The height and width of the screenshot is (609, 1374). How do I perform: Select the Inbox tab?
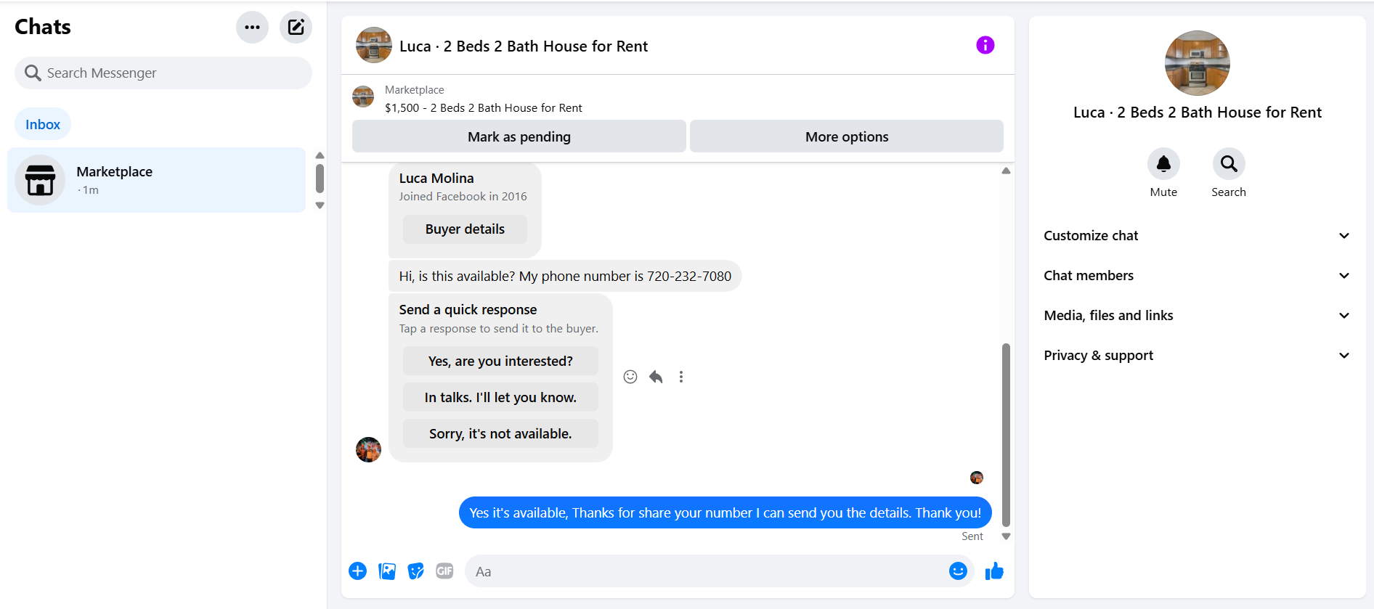click(43, 124)
